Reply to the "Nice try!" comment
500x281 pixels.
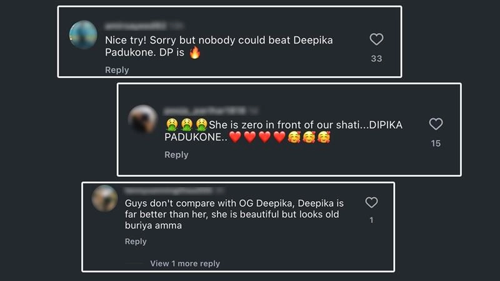click(x=117, y=70)
